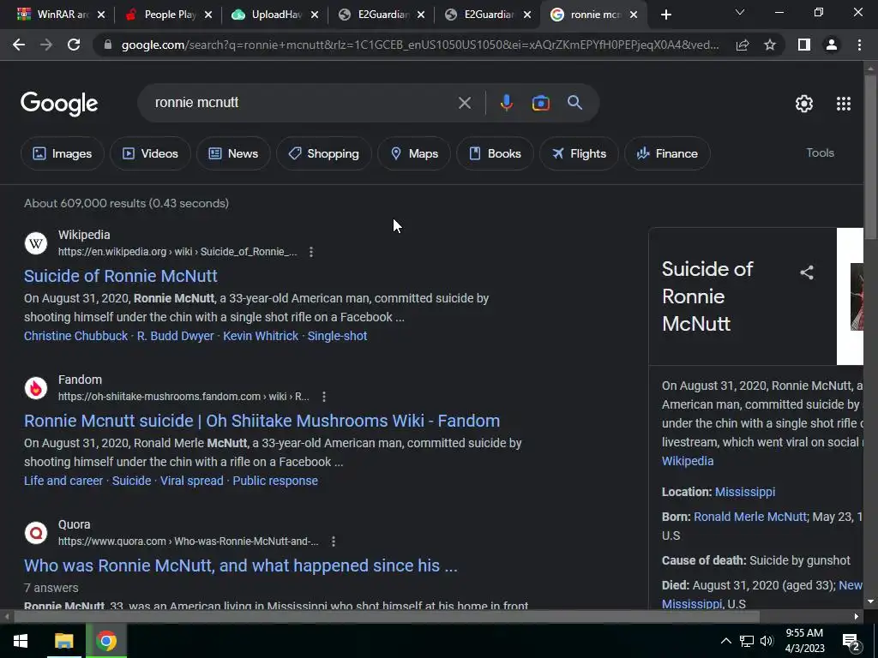Click the Chrome icon in the taskbar
Image resolution: width=878 pixels, height=658 pixels.
(105, 641)
